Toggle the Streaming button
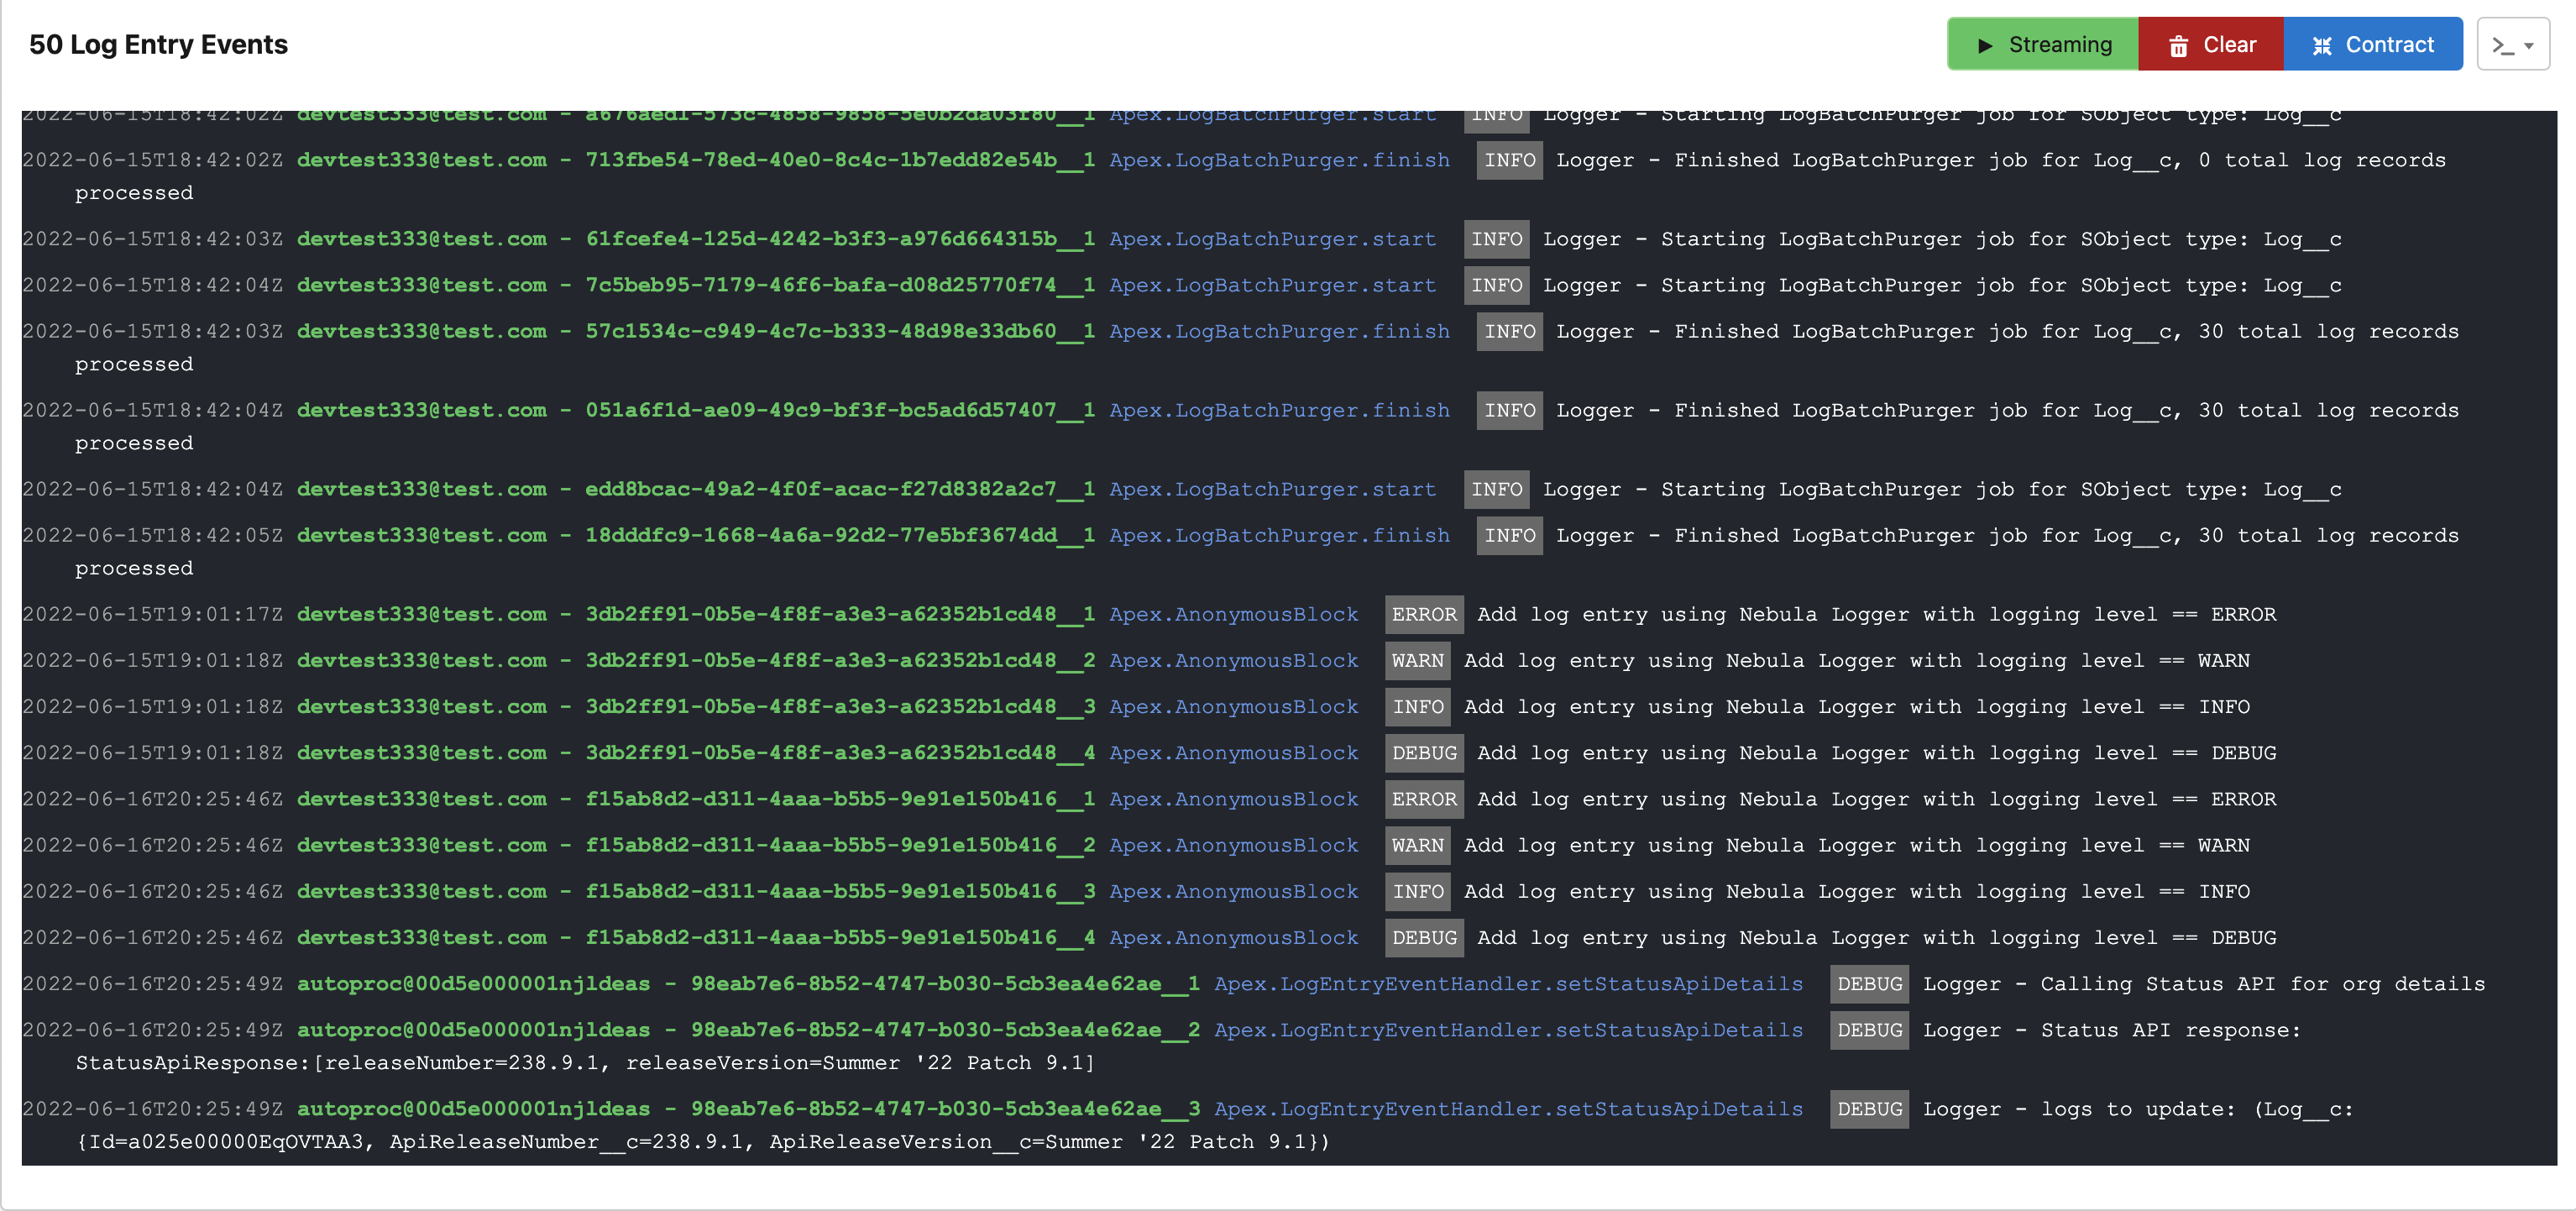 point(2043,45)
